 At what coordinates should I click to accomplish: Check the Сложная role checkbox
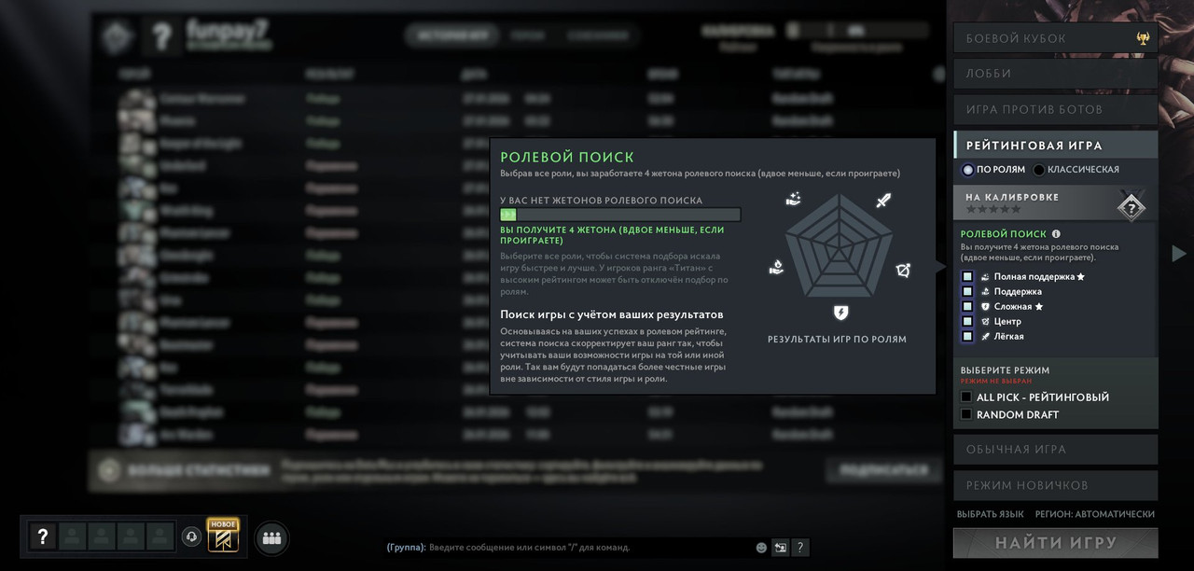coord(967,307)
